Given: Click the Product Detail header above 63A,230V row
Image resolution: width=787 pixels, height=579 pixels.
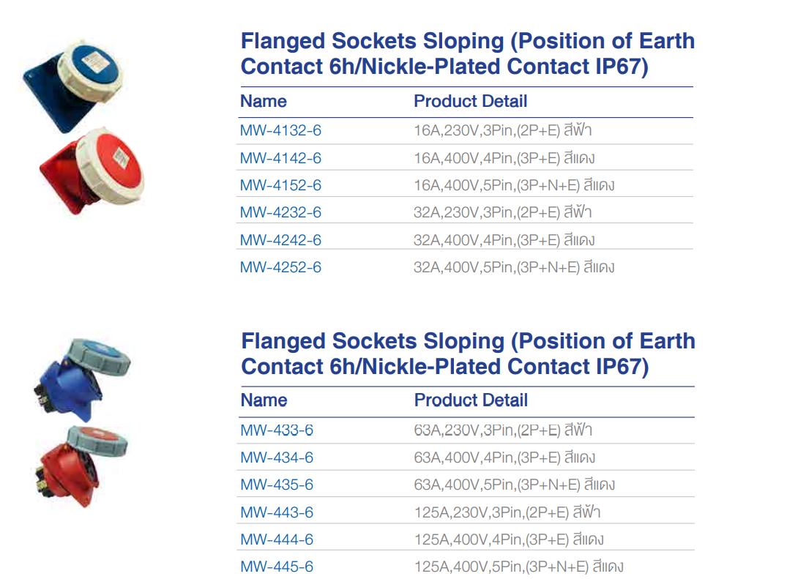Looking at the screenshot, I should point(471,400).
